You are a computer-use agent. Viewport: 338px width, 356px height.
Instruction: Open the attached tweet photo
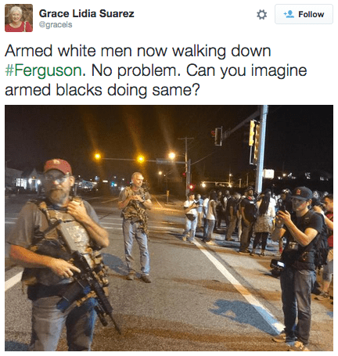click(x=169, y=228)
